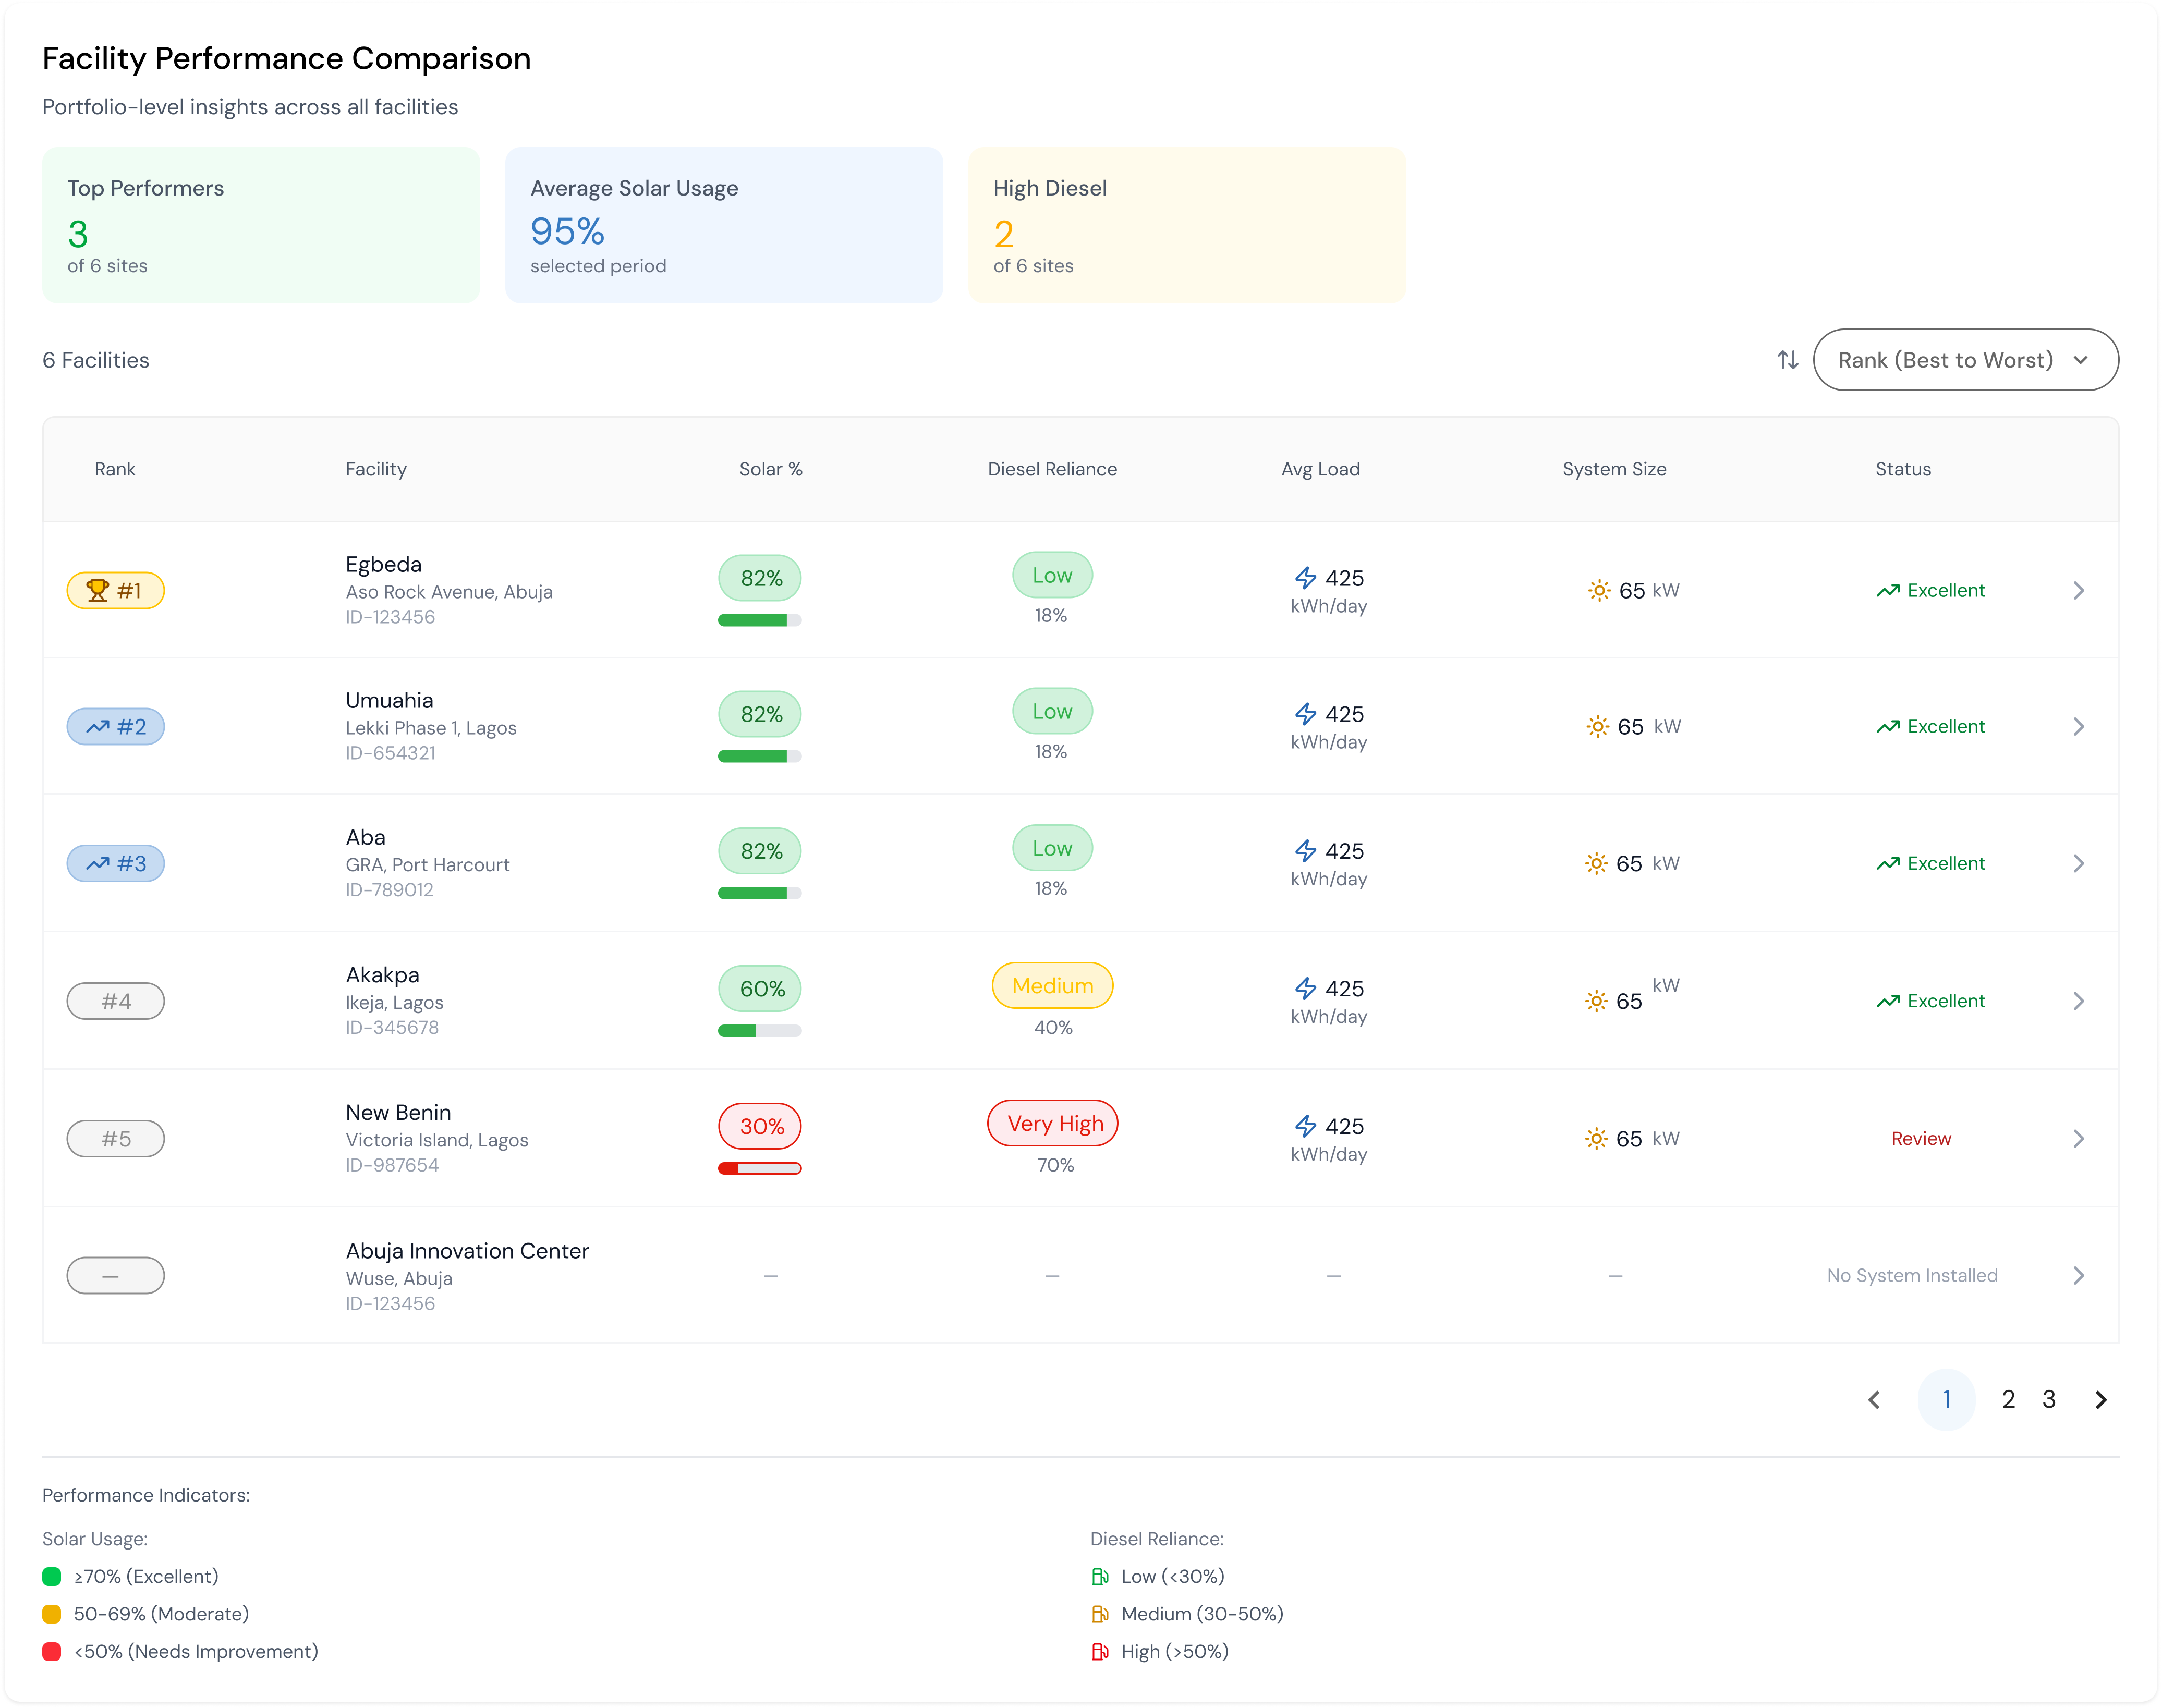Click the red High diesel fuel pump icon
2162x1708 pixels.
point(1099,1652)
